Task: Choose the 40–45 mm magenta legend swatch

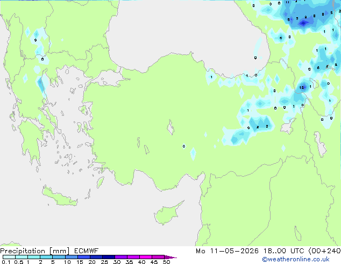Action: pyautogui.click(x=146, y=257)
